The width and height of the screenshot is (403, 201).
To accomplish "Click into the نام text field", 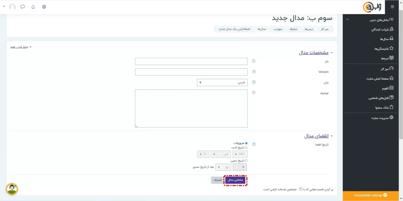I will [191, 62].
